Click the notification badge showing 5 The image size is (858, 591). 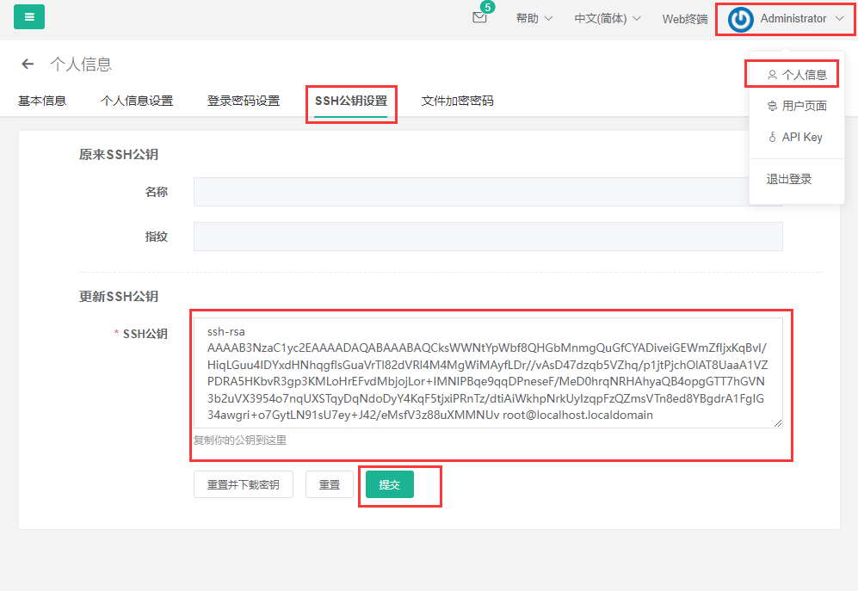[487, 7]
